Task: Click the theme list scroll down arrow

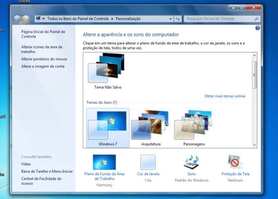Action: (254, 145)
